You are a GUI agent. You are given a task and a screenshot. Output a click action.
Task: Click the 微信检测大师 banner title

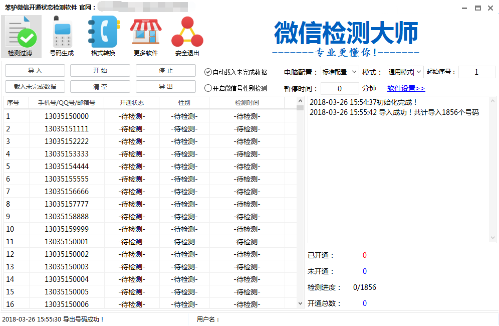pos(346,33)
